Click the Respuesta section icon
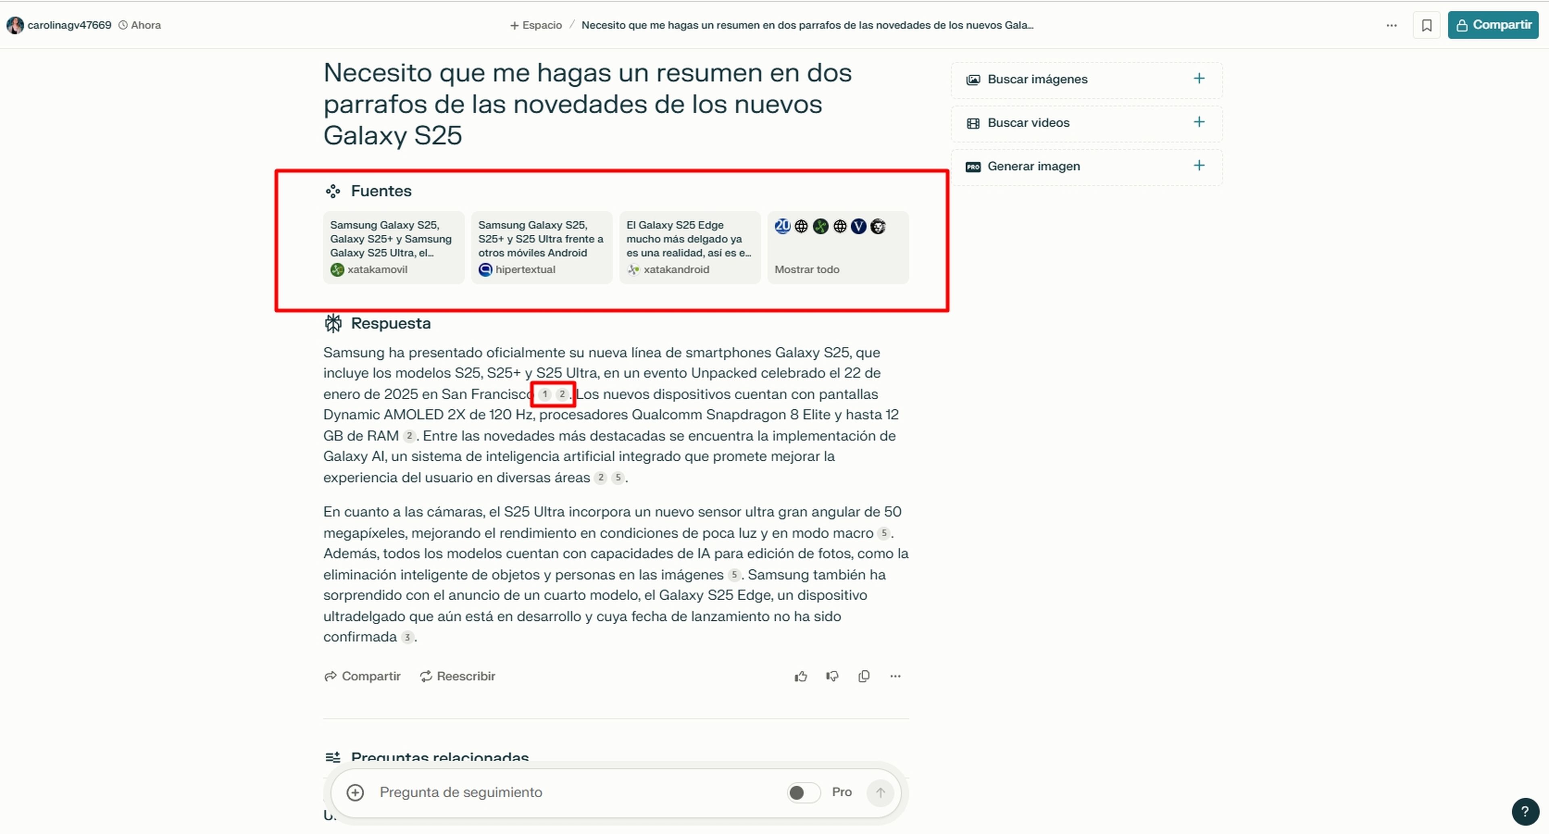 pyautogui.click(x=333, y=323)
